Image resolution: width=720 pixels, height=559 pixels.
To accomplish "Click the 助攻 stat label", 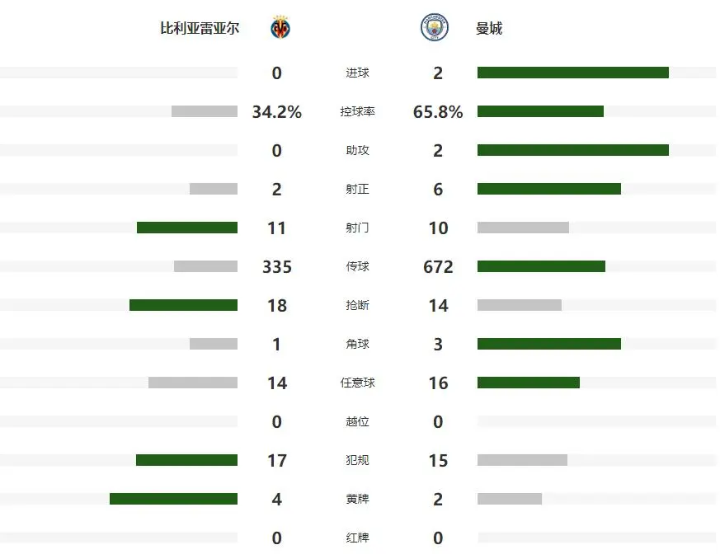I will 357,150.
